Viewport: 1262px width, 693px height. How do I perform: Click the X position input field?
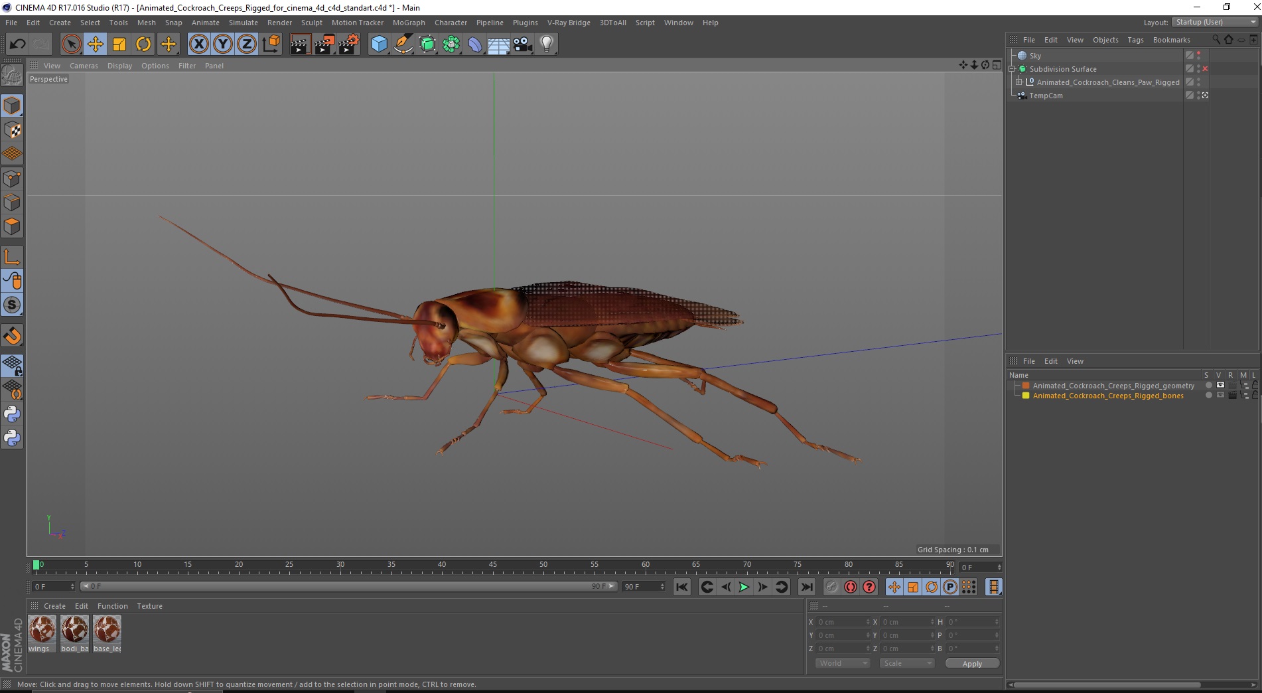843,622
